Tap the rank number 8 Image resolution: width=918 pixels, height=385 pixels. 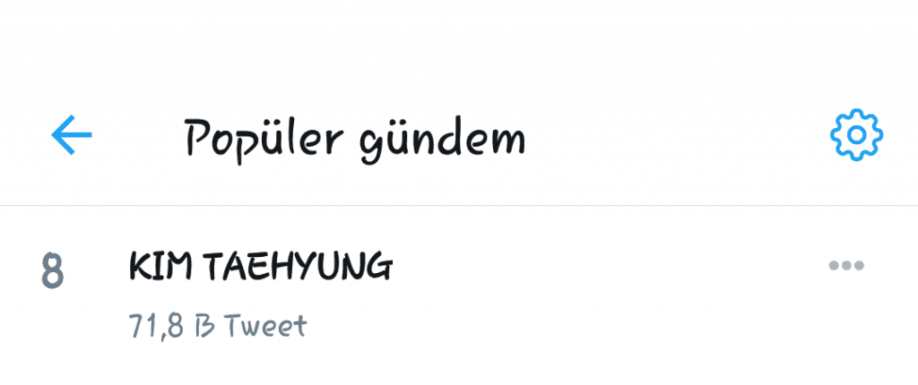click(x=52, y=271)
